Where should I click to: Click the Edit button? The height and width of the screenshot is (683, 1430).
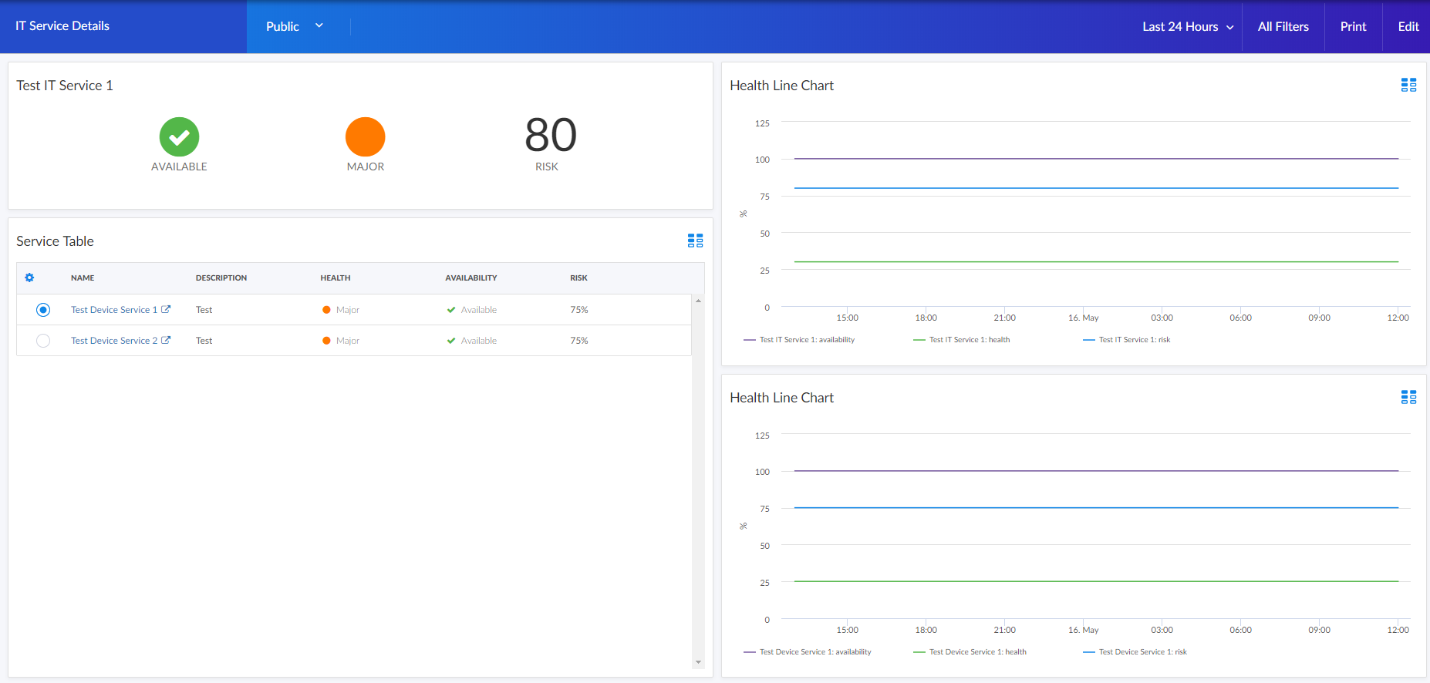click(1408, 27)
